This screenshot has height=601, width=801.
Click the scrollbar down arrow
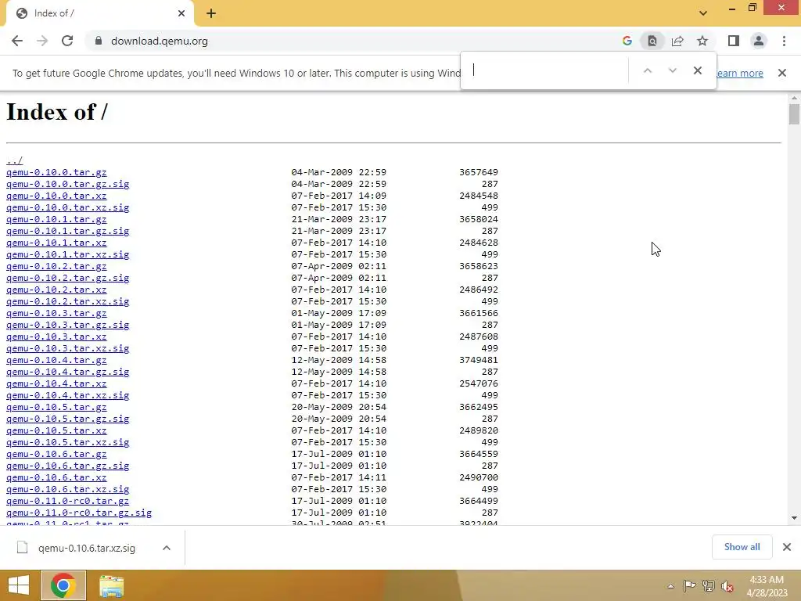pyautogui.click(x=794, y=518)
